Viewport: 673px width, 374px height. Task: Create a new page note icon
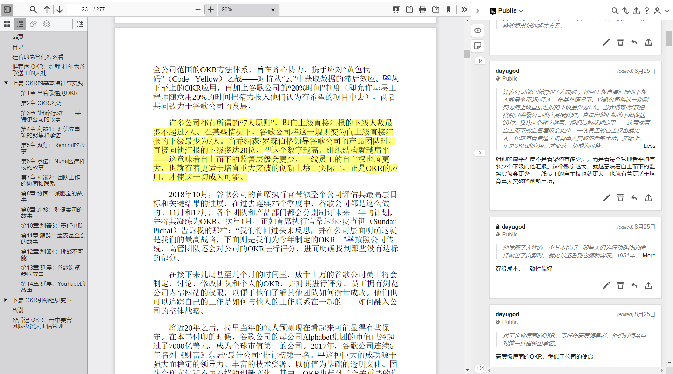tap(478, 46)
